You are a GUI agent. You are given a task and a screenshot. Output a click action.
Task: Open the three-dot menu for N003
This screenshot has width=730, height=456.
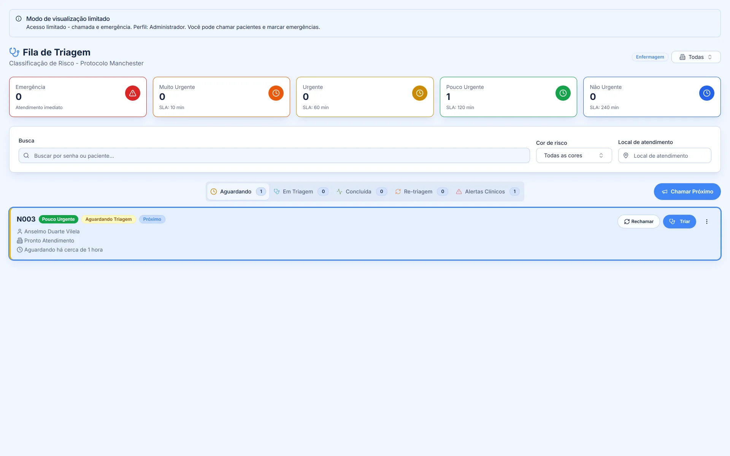click(707, 222)
